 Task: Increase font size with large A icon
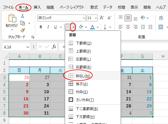tap(102, 18)
